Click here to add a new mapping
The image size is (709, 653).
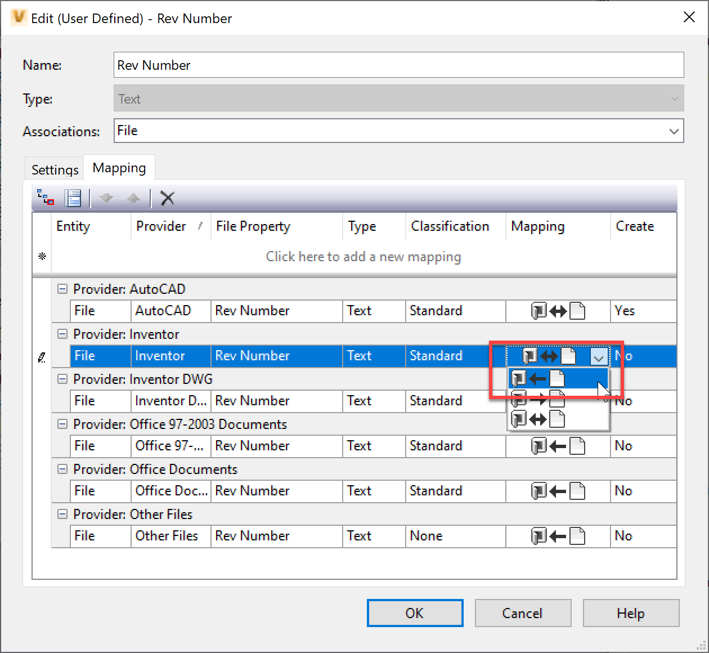pyautogui.click(x=363, y=257)
